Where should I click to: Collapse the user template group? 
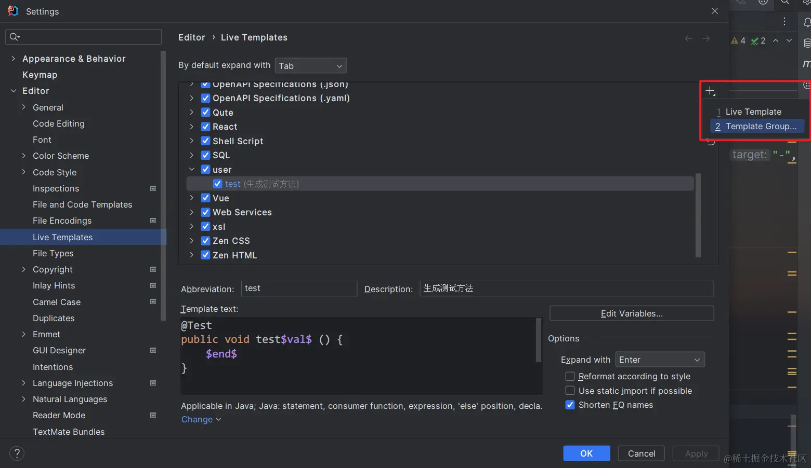coord(192,169)
